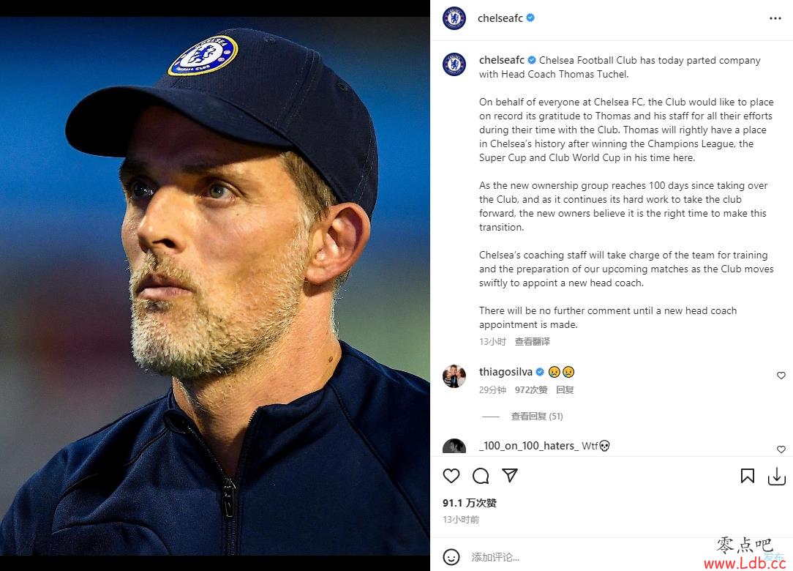This screenshot has width=793, height=571.
Task: Click the comment bubble icon
Action: click(x=481, y=476)
